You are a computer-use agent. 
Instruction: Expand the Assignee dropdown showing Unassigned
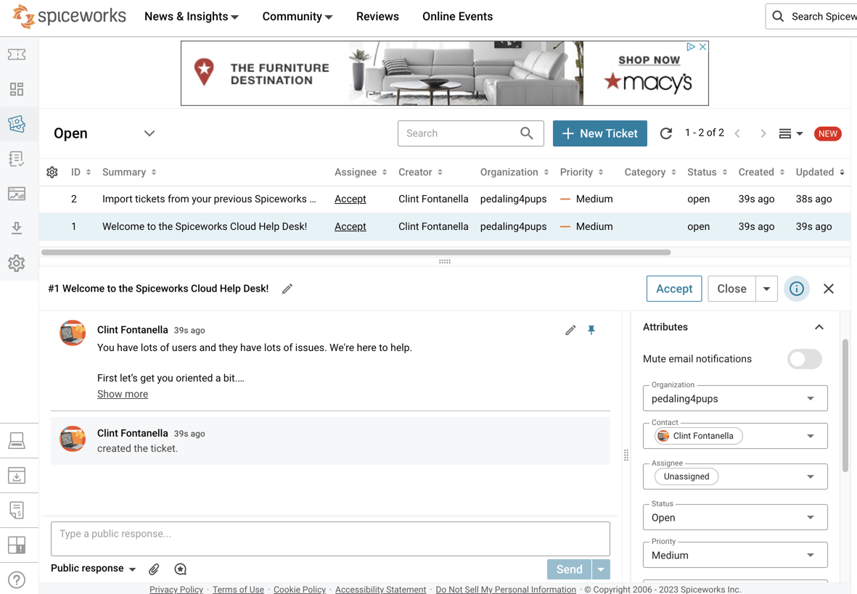click(811, 477)
